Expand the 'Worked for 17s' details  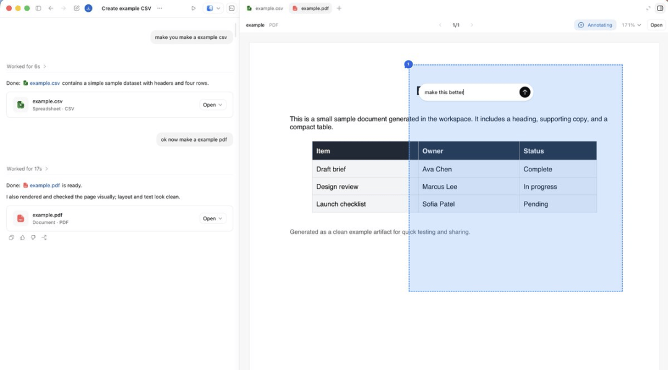pyautogui.click(x=27, y=169)
